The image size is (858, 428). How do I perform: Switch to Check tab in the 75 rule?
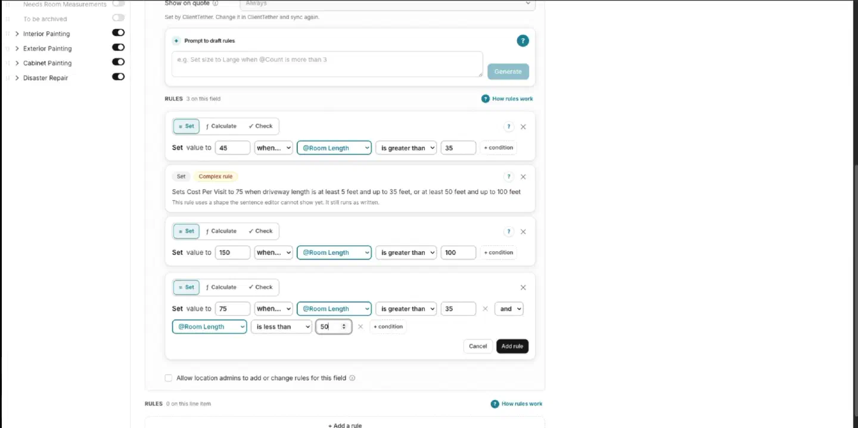[x=260, y=287]
